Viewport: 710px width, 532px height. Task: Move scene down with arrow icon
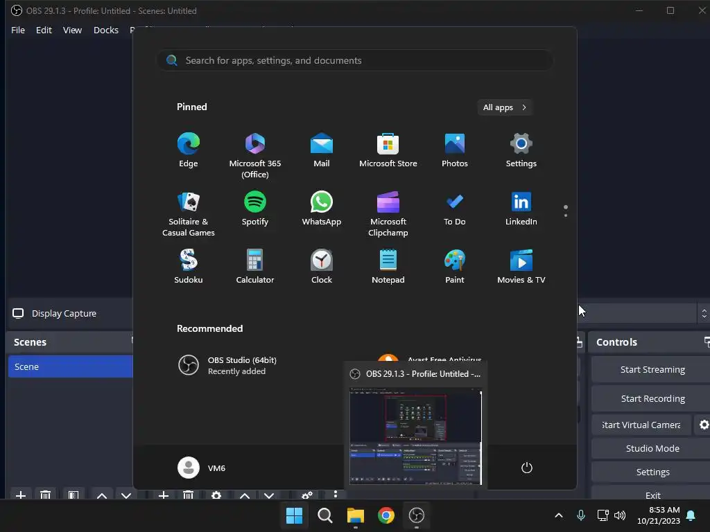126,495
